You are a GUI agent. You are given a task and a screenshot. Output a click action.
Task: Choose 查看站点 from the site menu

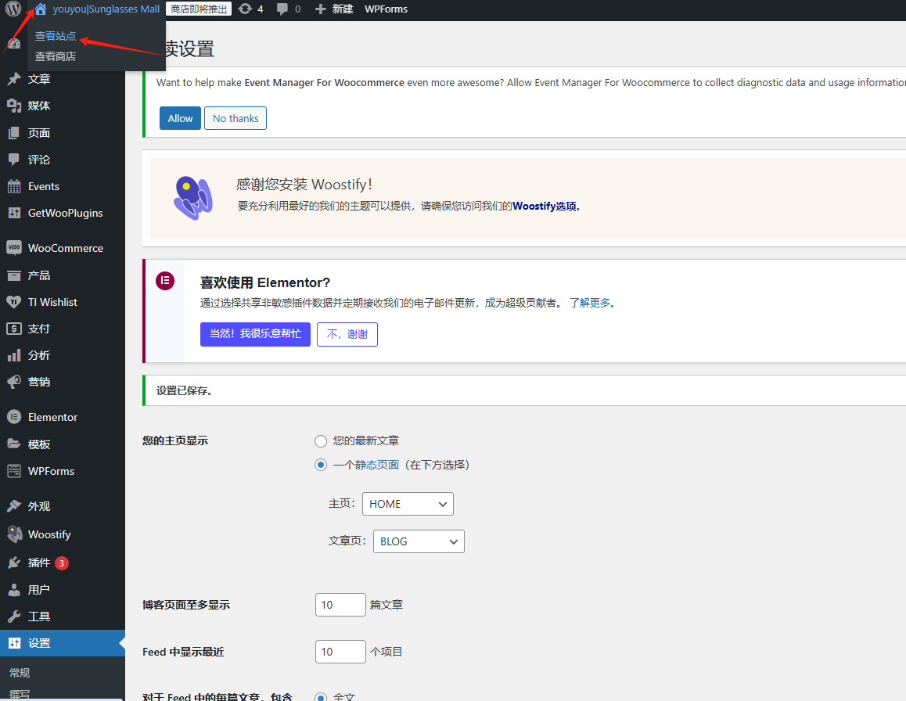coord(53,35)
